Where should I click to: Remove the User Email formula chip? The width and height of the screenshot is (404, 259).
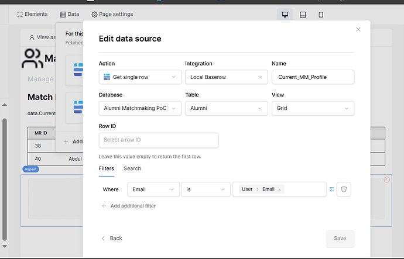[x=279, y=190]
